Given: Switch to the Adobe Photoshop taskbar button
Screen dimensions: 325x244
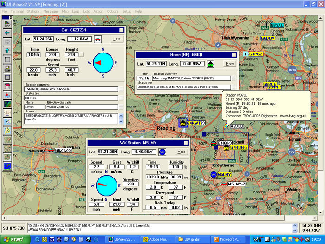Looking at the screenshot, I should click(157, 239).
